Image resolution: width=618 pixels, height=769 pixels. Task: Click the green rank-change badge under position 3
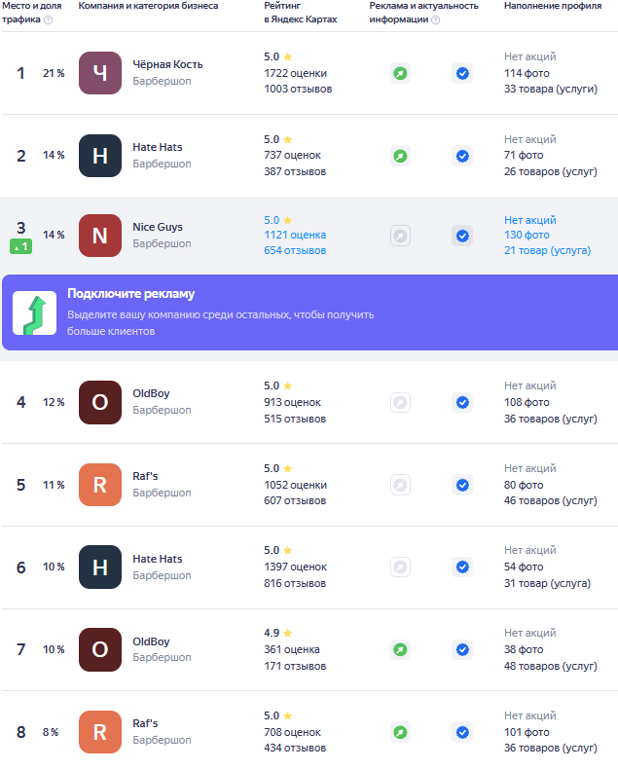[21, 247]
